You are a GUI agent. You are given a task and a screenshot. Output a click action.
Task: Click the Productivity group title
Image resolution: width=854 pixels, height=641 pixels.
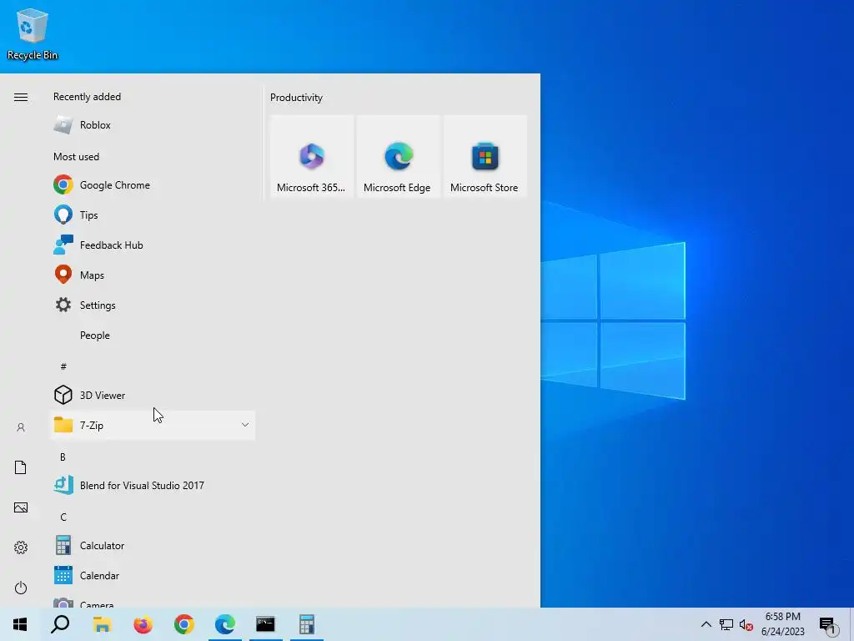[x=296, y=98]
